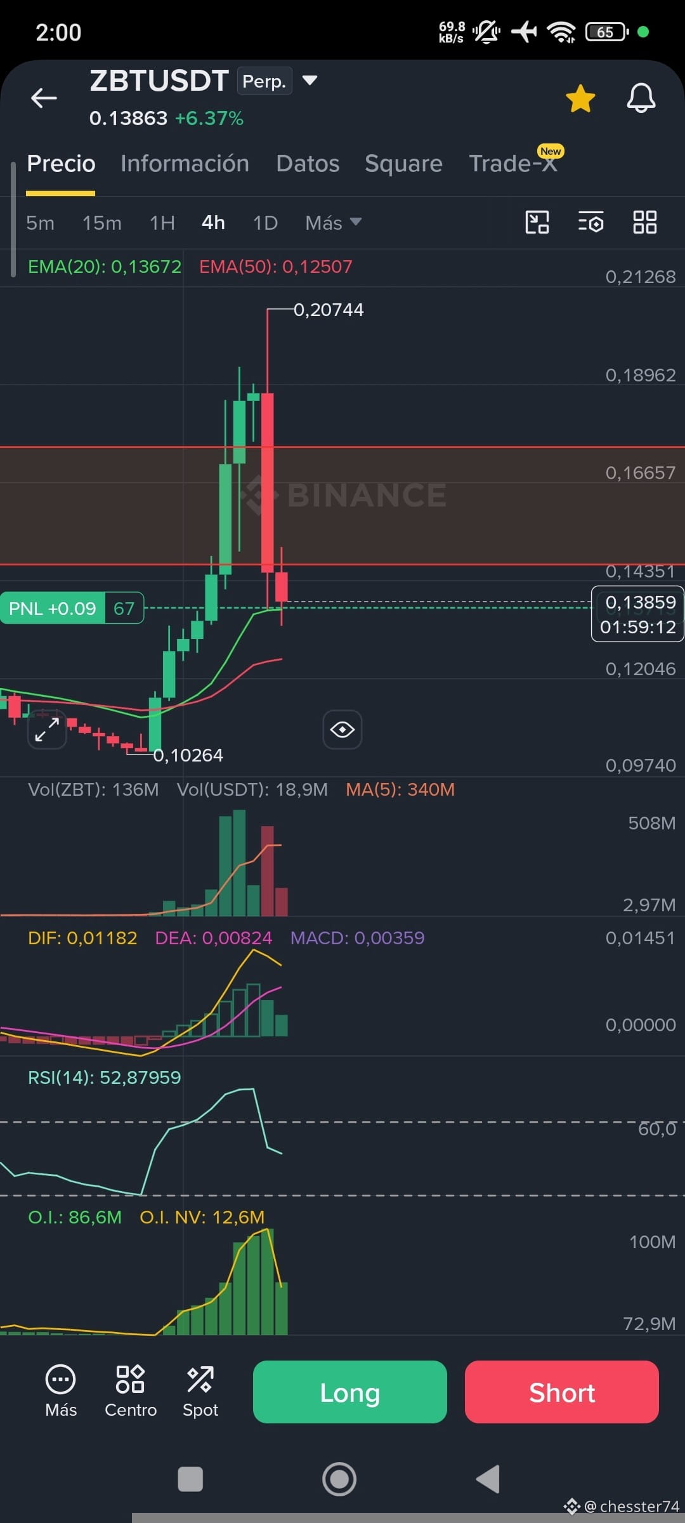Select the 1D timeframe

pyautogui.click(x=265, y=223)
